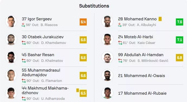Select the 6.5 rating badge for Makhamadzhonov
This screenshot has width=187, height=102.
click(83, 93)
